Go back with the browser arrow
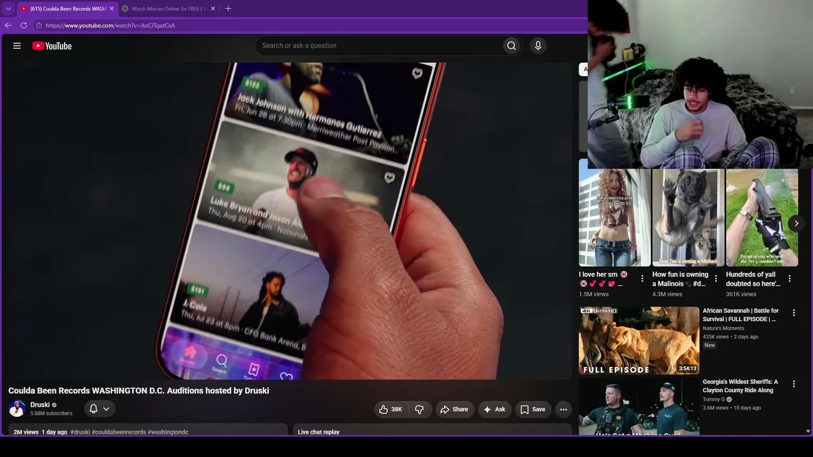 pos(8,25)
